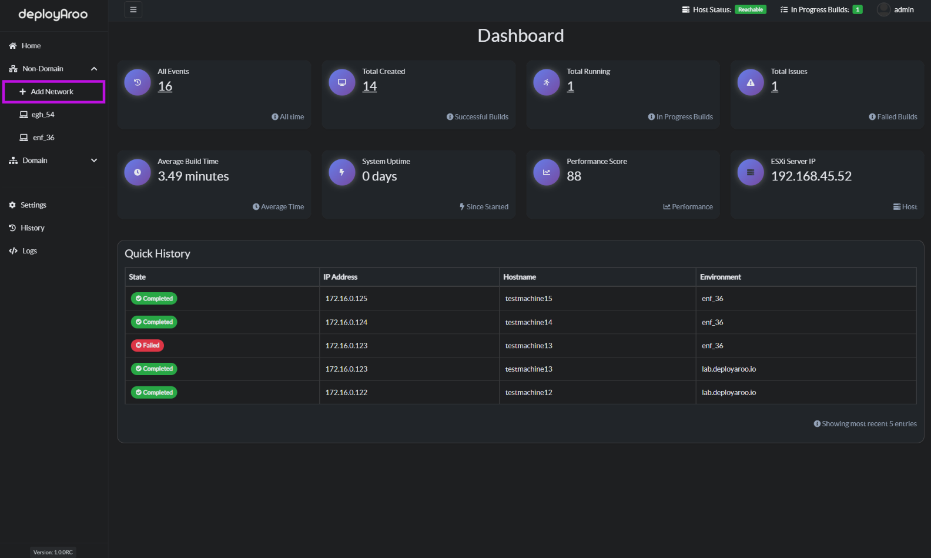
Task: Click the plus icon beside Add Network
Action: 23,92
